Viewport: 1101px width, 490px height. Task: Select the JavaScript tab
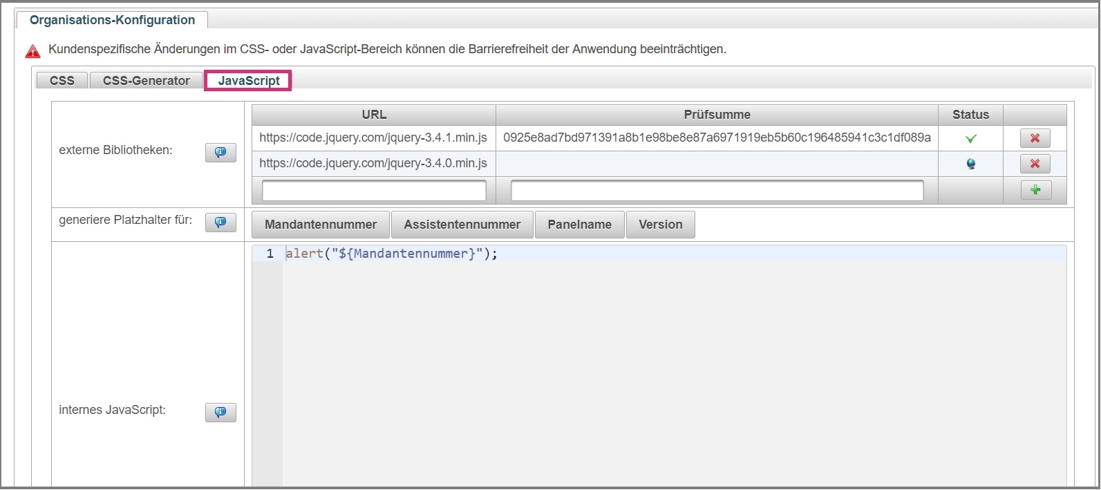pyautogui.click(x=249, y=81)
